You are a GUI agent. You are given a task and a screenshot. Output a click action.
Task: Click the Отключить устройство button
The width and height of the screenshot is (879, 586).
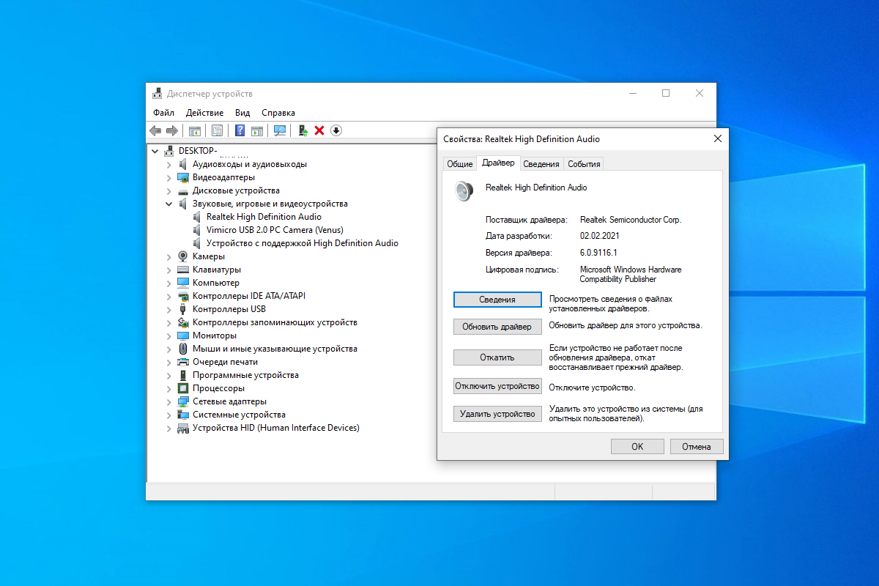click(497, 386)
